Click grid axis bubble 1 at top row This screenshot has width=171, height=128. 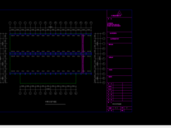point(10,23)
